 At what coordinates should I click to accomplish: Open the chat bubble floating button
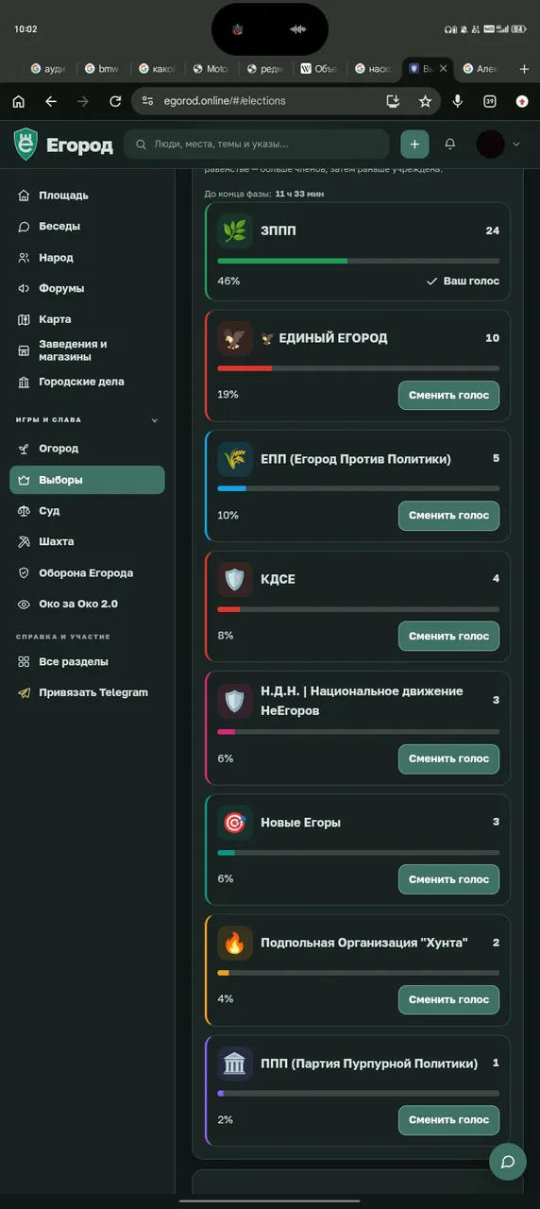point(508,1161)
